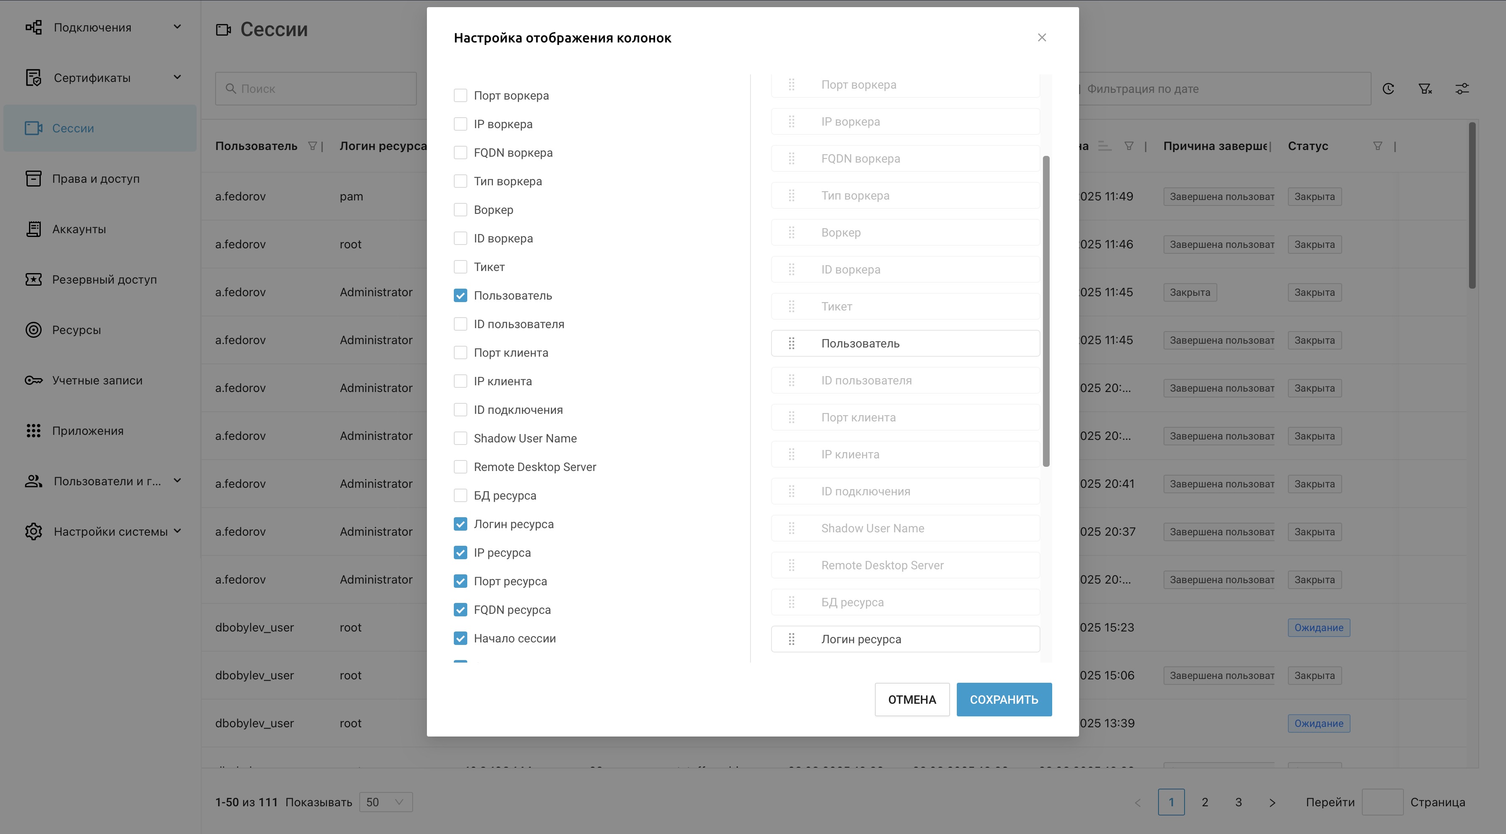The height and width of the screenshot is (834, 1506).
Task: Click drag handle icon for Пользователь column
Action: [x=792, y=344]
